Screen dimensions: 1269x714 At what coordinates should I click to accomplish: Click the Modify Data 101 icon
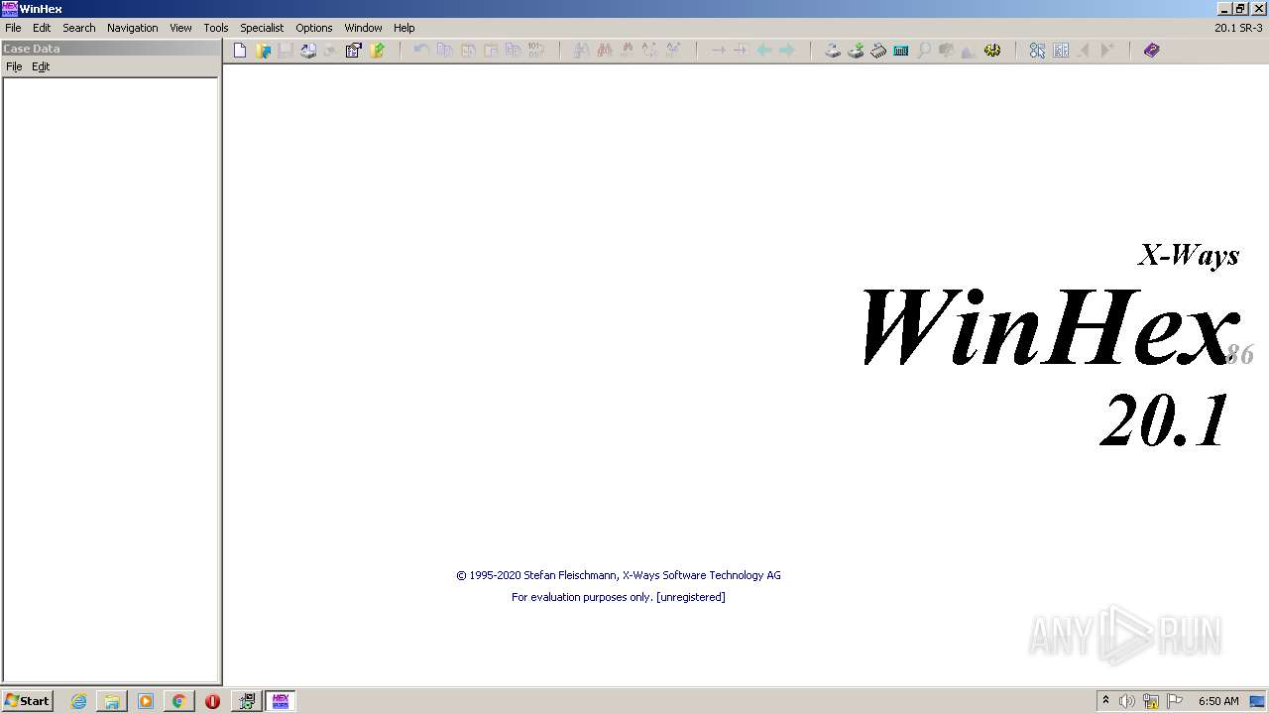point(535,50)
